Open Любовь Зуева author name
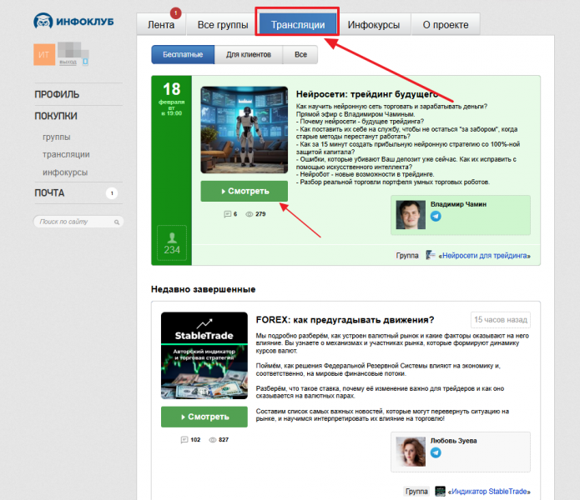The height and width of the screenshot is (500, 580). (x=453, y=441)
